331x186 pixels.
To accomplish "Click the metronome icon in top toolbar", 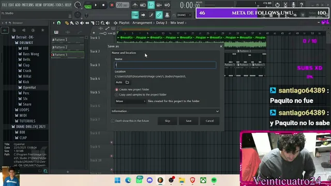I will [x=135, y=5].
